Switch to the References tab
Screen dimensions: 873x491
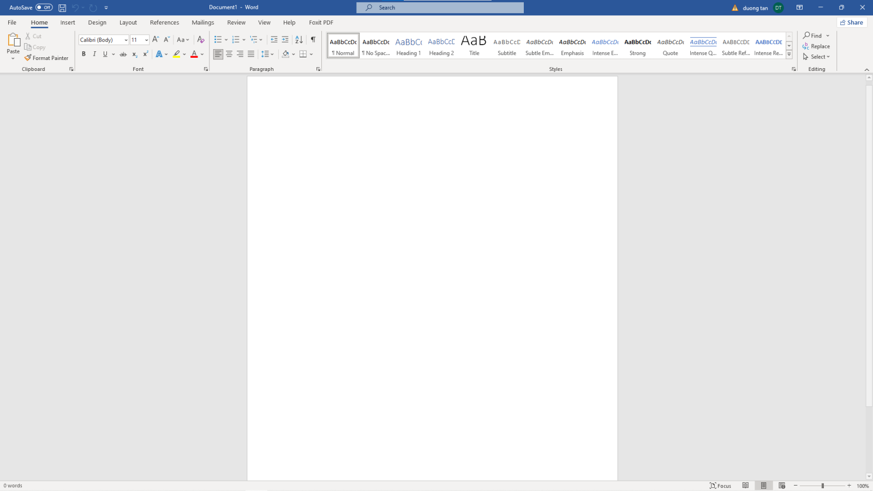(164, 22)
